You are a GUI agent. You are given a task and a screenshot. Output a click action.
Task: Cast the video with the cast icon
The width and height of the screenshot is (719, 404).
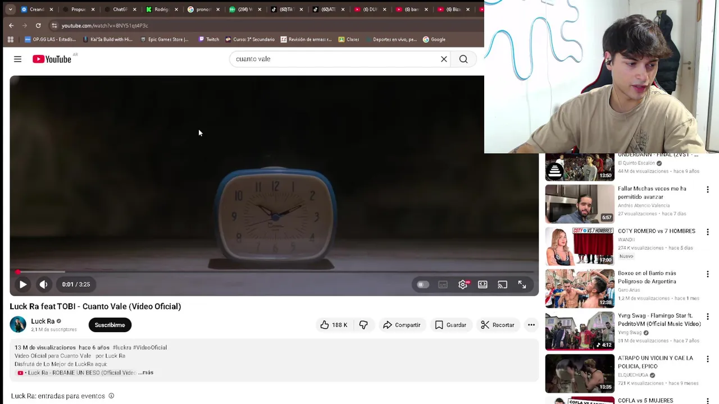(x=502, y=284)
